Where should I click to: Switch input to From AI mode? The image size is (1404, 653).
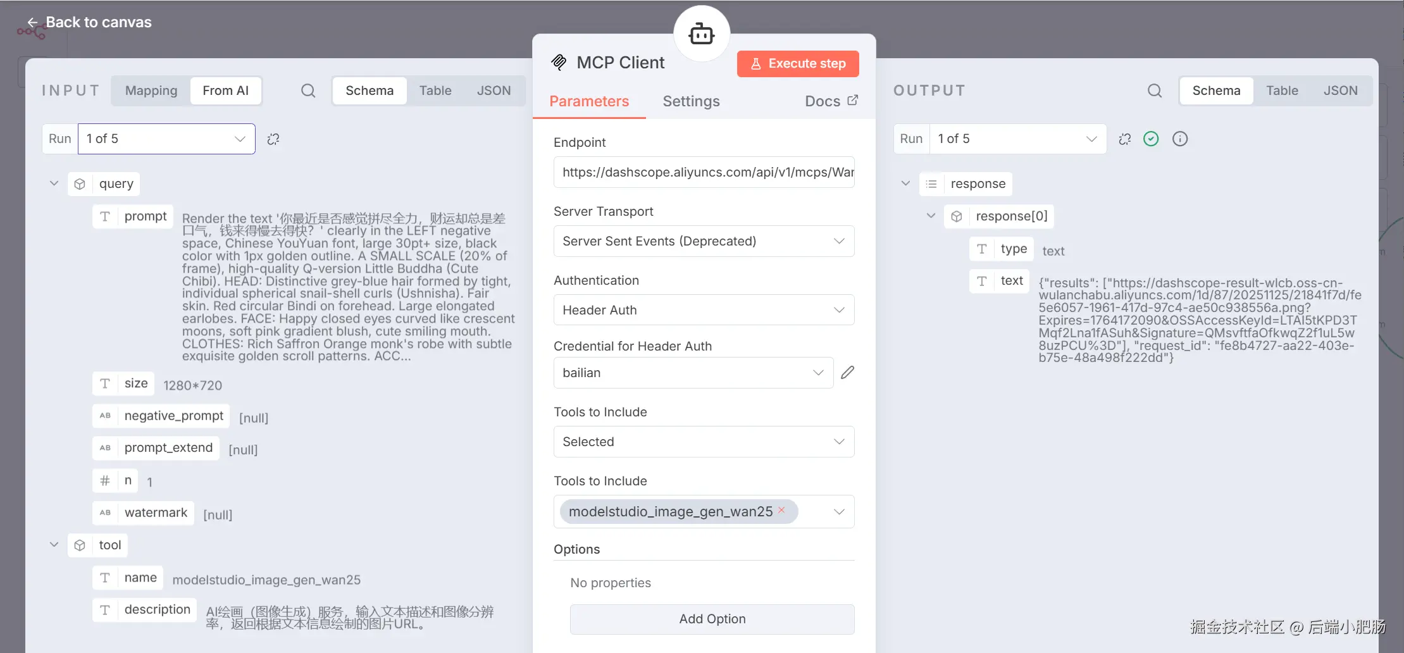[x=226, y=90]
